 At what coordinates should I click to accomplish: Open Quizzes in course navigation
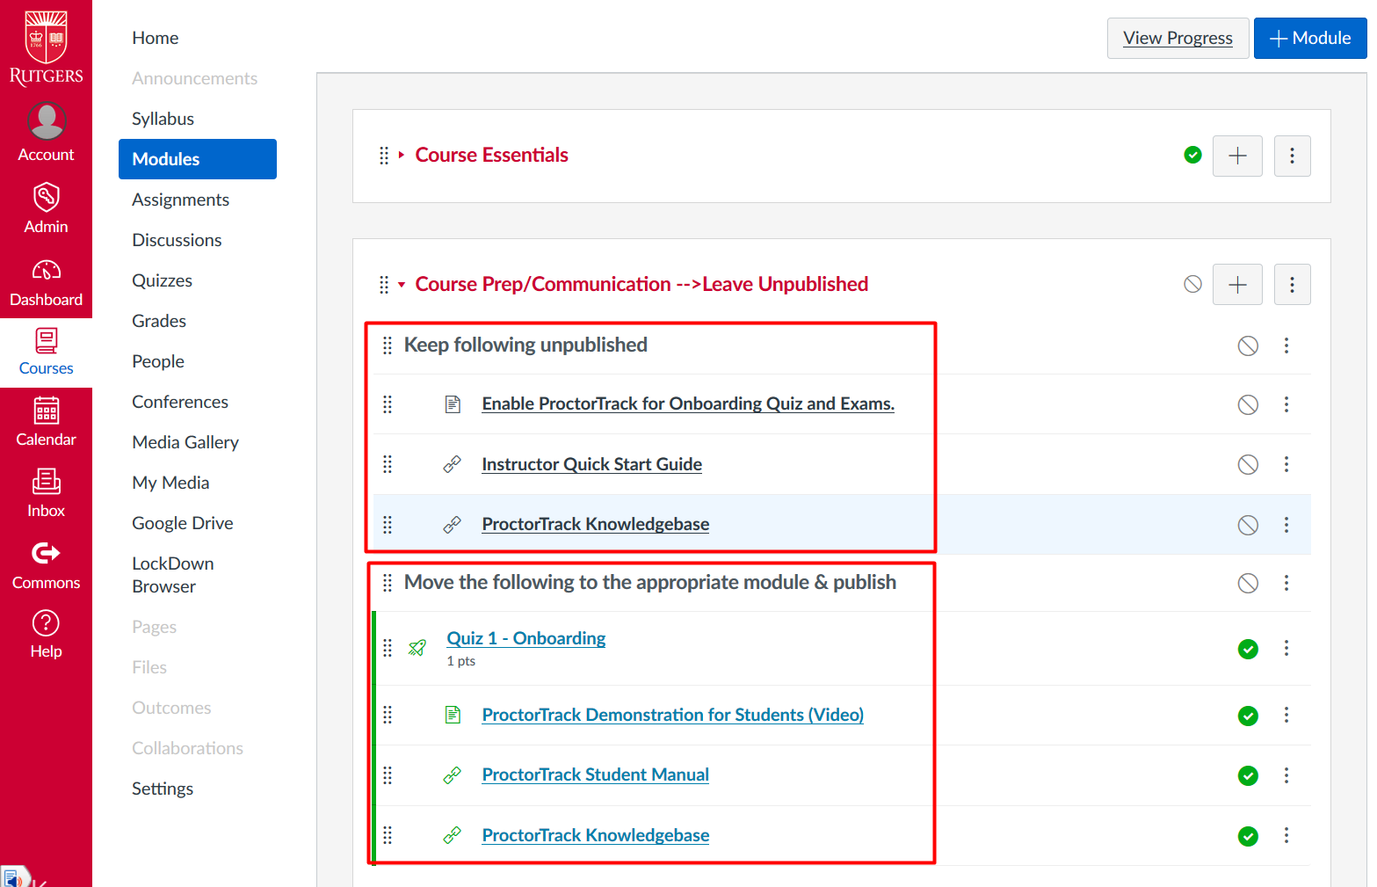tap(163, 280)
